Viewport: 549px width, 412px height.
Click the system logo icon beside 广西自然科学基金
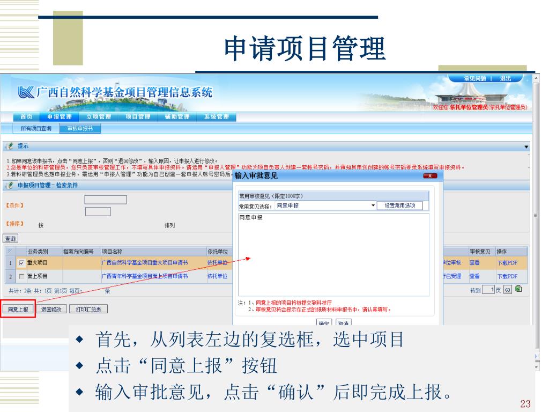26,92
